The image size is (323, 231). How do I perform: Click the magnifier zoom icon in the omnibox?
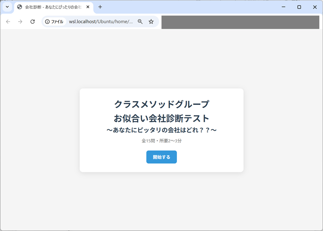140,21
